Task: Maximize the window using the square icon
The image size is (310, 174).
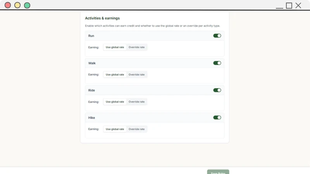Action: pos(289,5)
